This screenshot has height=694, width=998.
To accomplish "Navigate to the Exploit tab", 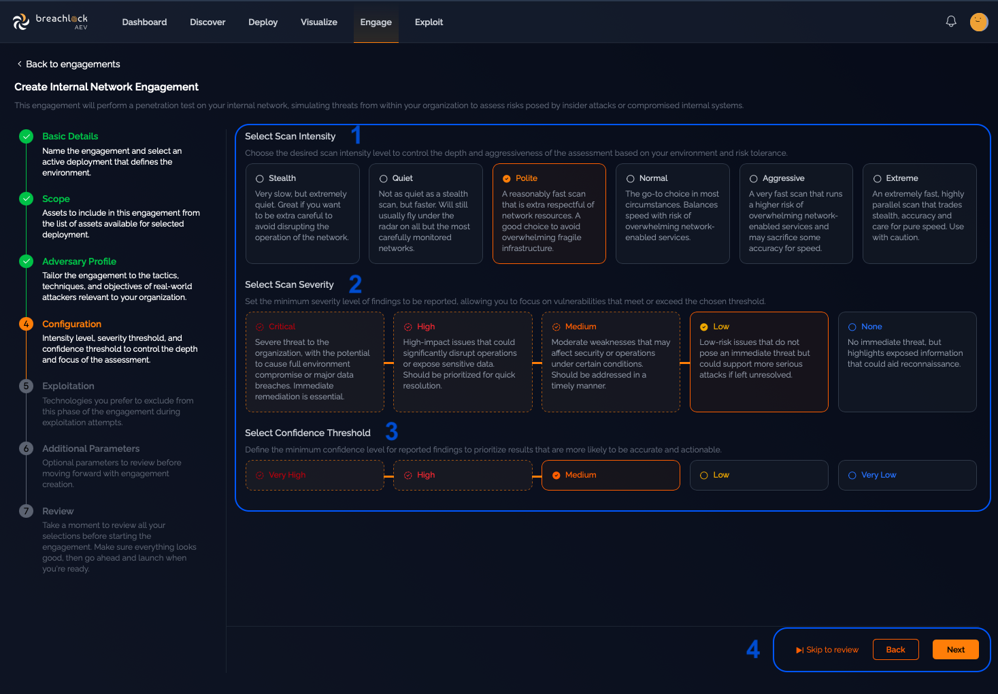I will [429, 22].
